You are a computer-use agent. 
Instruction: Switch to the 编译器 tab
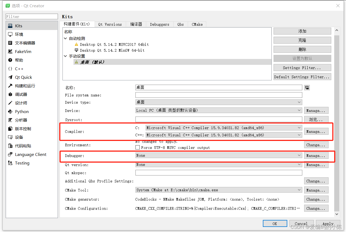coord(136,24)
